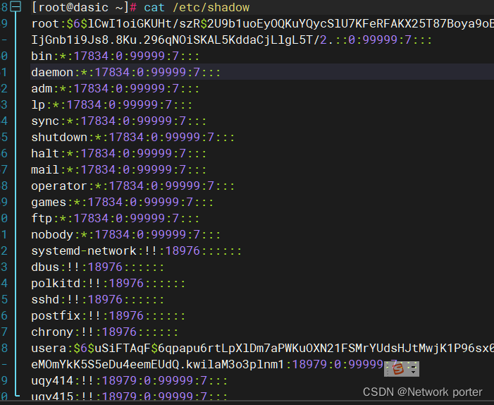Viewport: 494px width, 405px height.
Task: Click the 'uqy414' user entry
Action: coord(129,381)
